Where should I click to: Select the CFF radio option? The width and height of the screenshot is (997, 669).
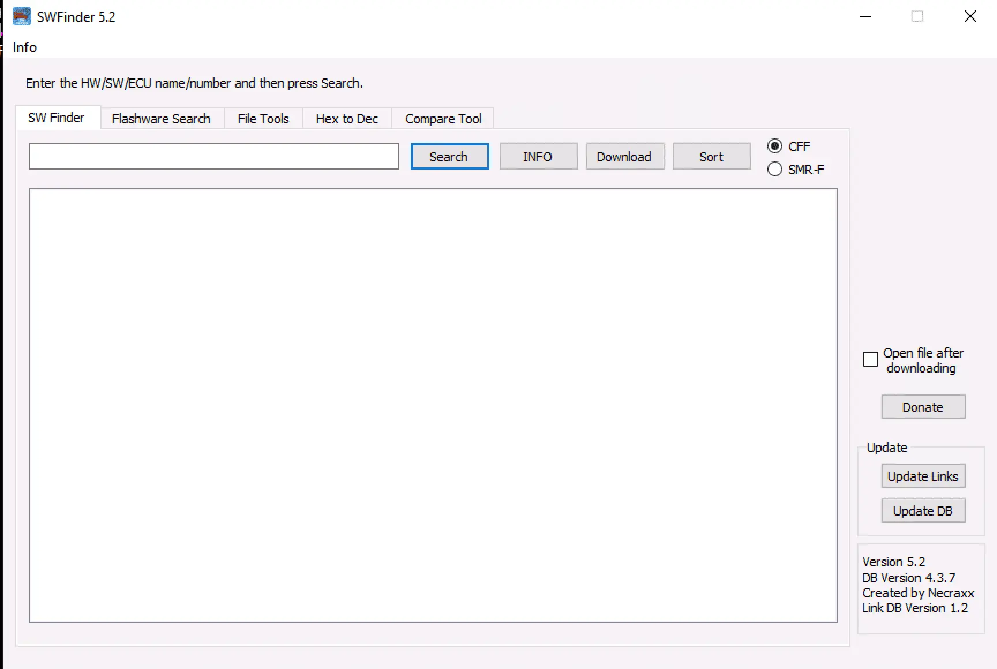[775, 146]
